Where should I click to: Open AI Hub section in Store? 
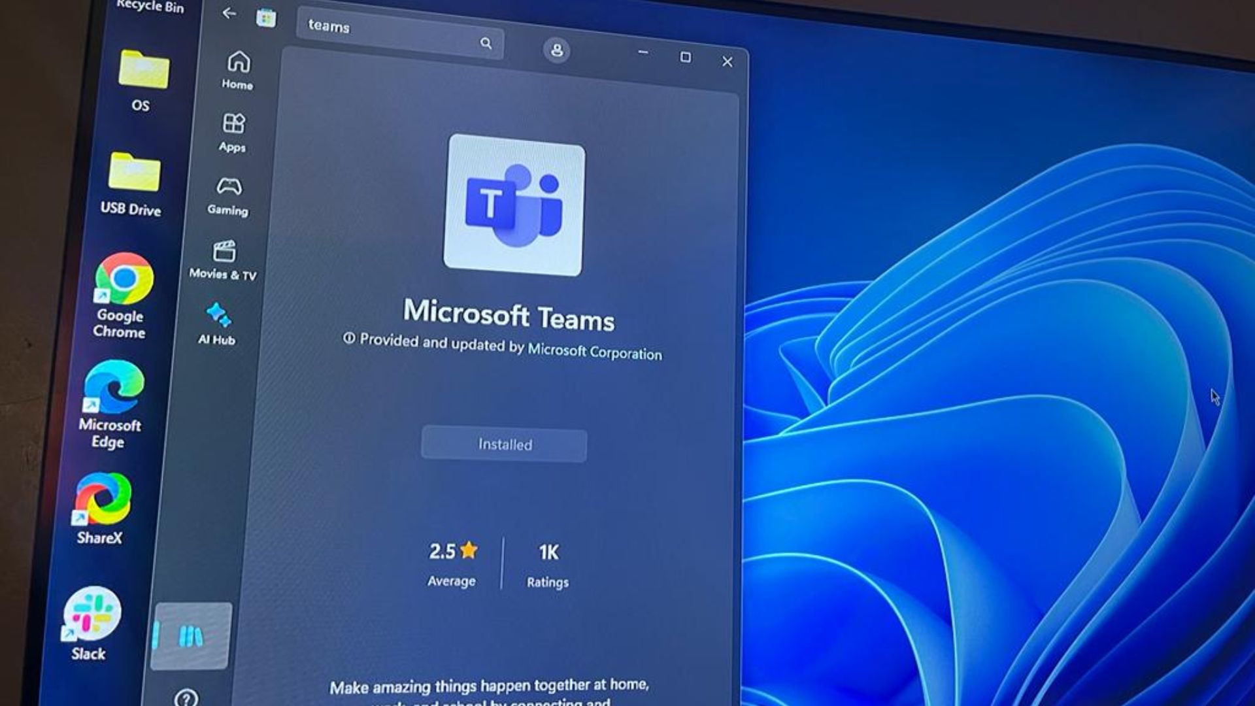pyautogui.click(x=218, y=326)
